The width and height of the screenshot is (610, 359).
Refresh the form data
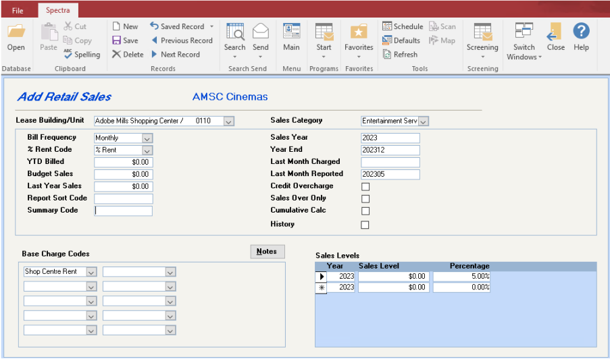click(400, 54)
